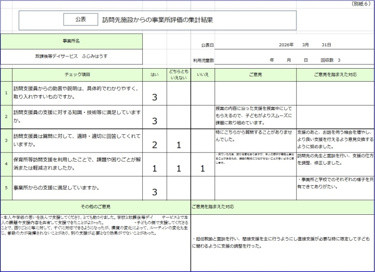Image resolution: width=375 pixels, height=272 pixels.
Task: Select the 利用児童数 label cell
Action: point(204,60)
